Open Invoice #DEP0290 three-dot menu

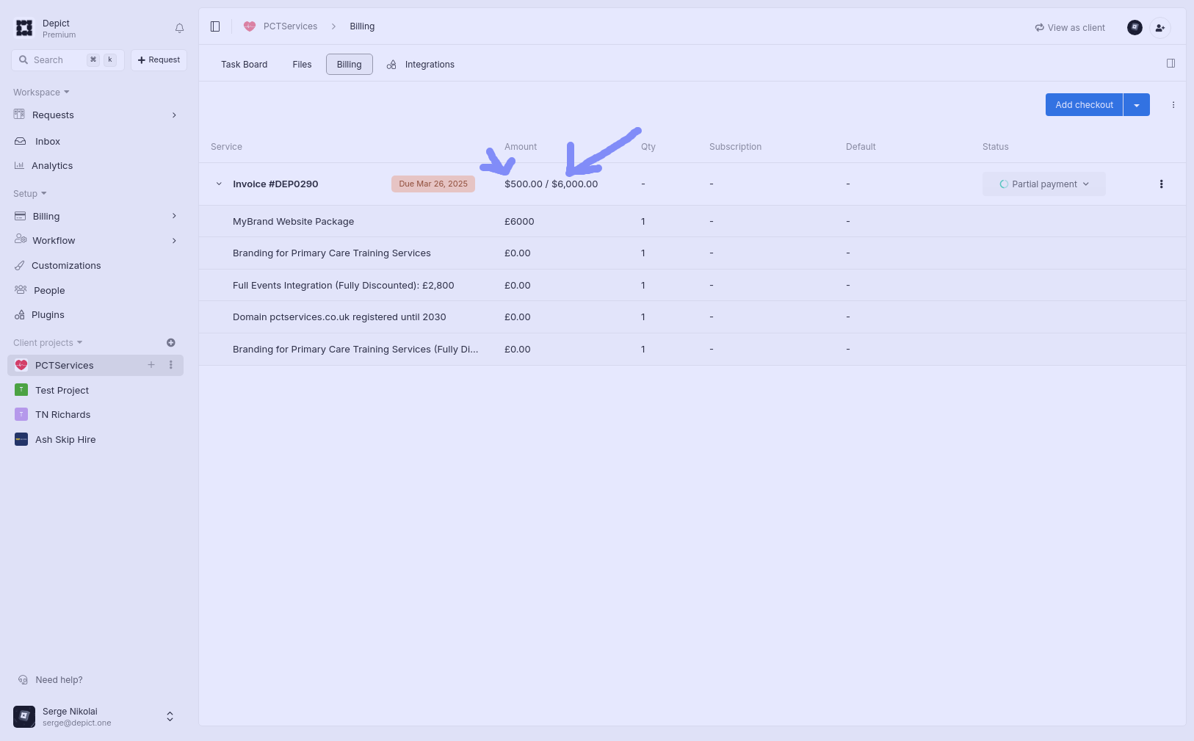click(1161, 184)
